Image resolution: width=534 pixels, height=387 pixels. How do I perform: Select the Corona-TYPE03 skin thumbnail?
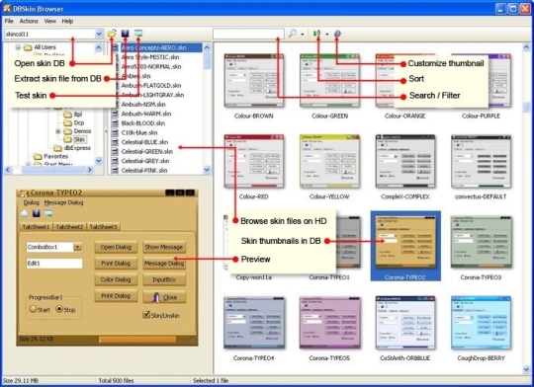481,243
